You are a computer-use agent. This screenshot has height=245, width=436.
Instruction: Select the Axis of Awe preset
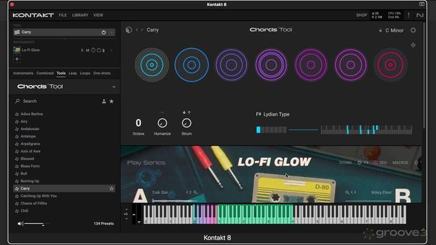30,151
